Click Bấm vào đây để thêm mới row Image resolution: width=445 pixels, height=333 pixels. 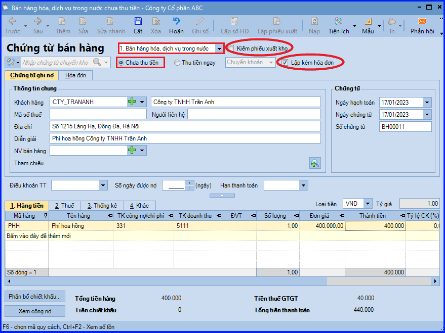coord(223,236)
